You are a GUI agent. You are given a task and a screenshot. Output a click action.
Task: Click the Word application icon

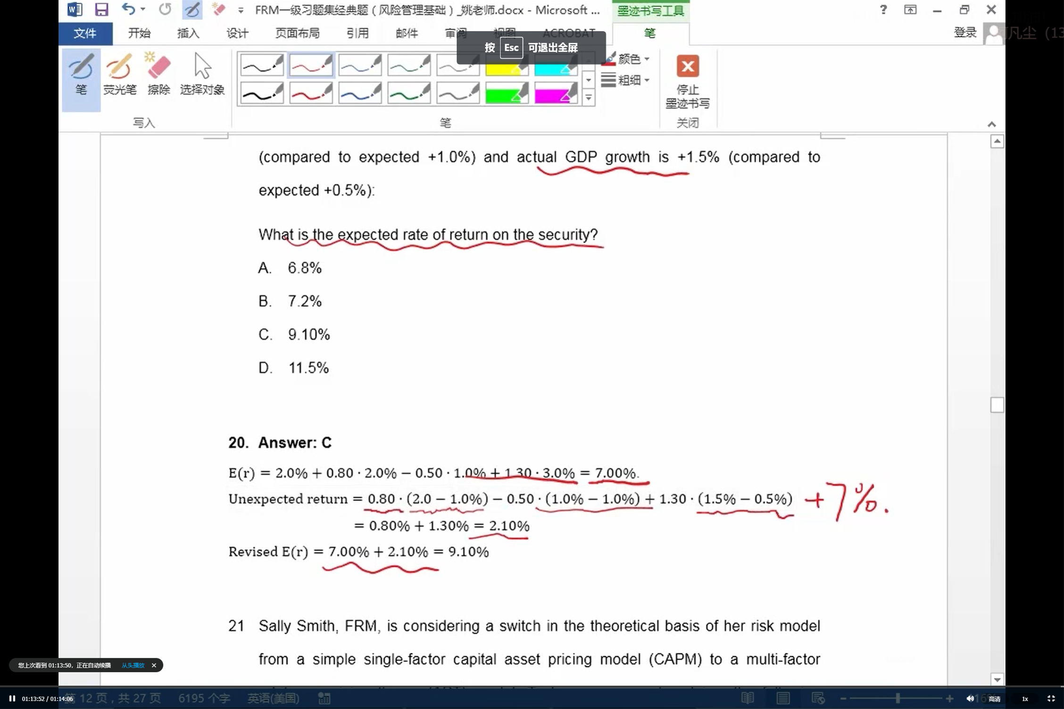coord(75,9)
